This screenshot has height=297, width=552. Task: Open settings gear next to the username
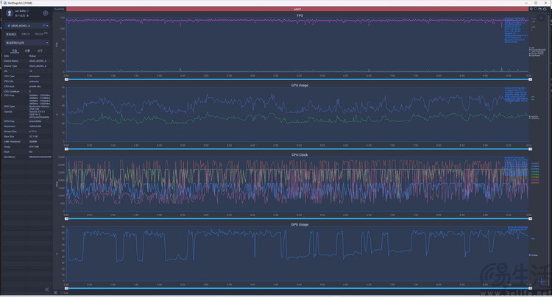[x=45, y=12]
